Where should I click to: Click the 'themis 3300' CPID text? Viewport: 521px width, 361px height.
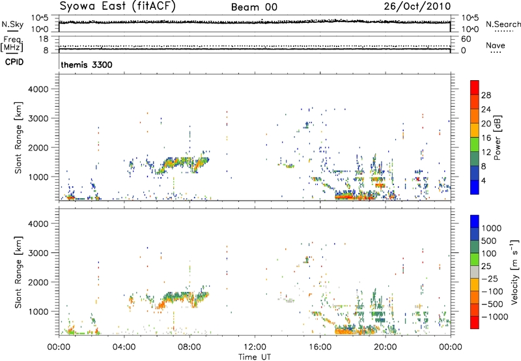point(87,65)
